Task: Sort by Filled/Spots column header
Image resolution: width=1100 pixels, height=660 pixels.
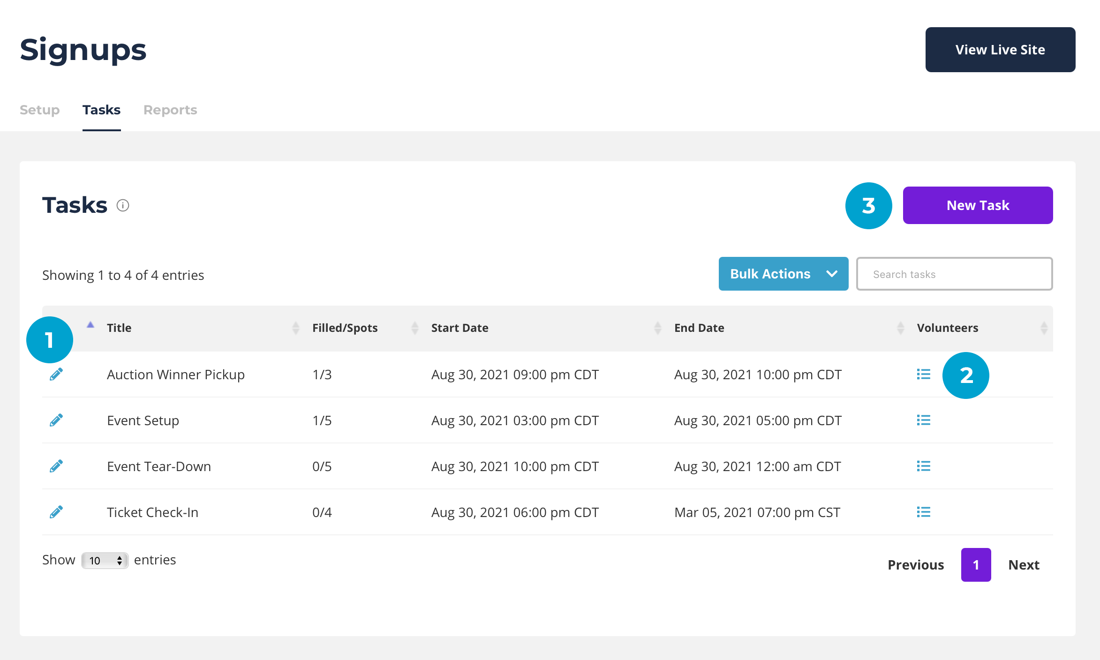Action: click(x=345, y=328)
